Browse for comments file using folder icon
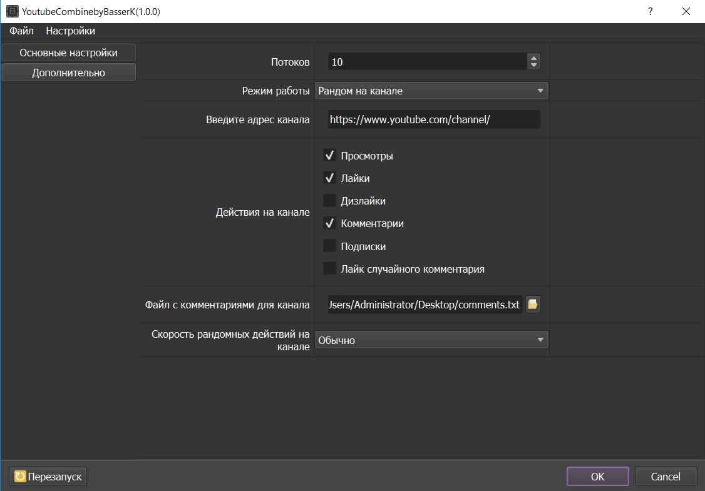The width and height of the screenshot is (705, 491). point(533,305)
